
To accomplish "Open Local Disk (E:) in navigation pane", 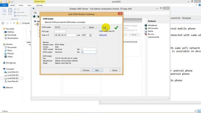I will point(11,78).
